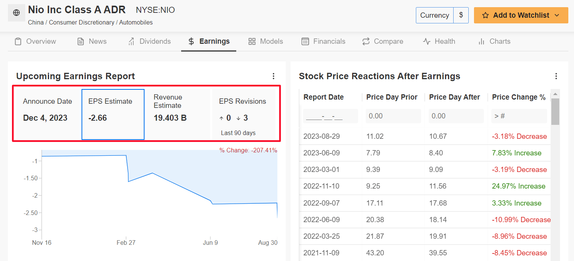The width and height of the screenshot is (574, 261).
Task: Click the Currency button
Action: 435,15
